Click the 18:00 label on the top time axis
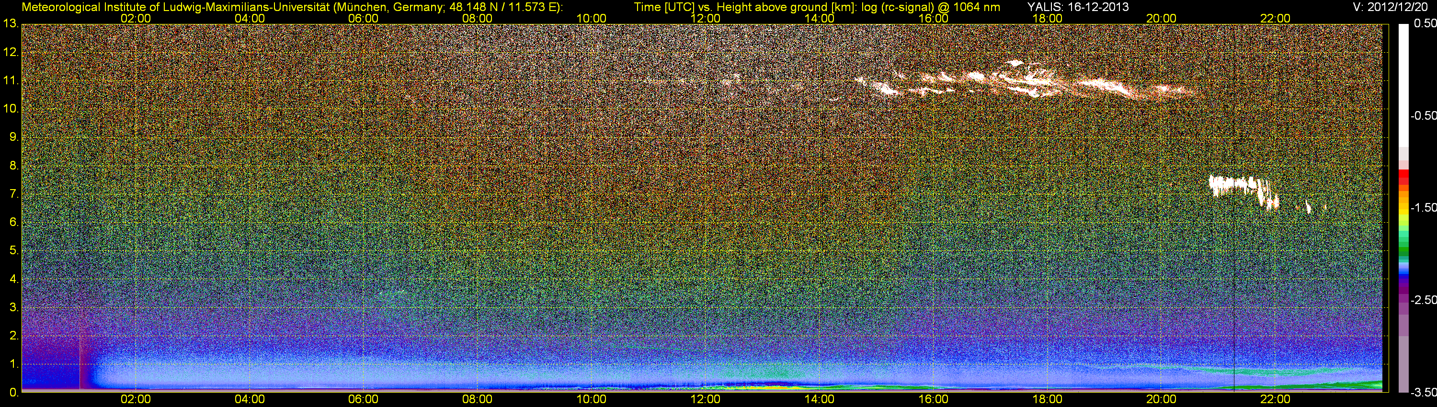 pyautogui.click(x=1047, y=18)
